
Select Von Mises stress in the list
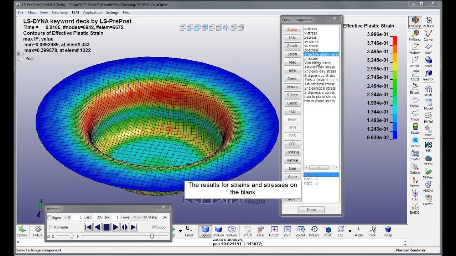(x=318, y=63)
